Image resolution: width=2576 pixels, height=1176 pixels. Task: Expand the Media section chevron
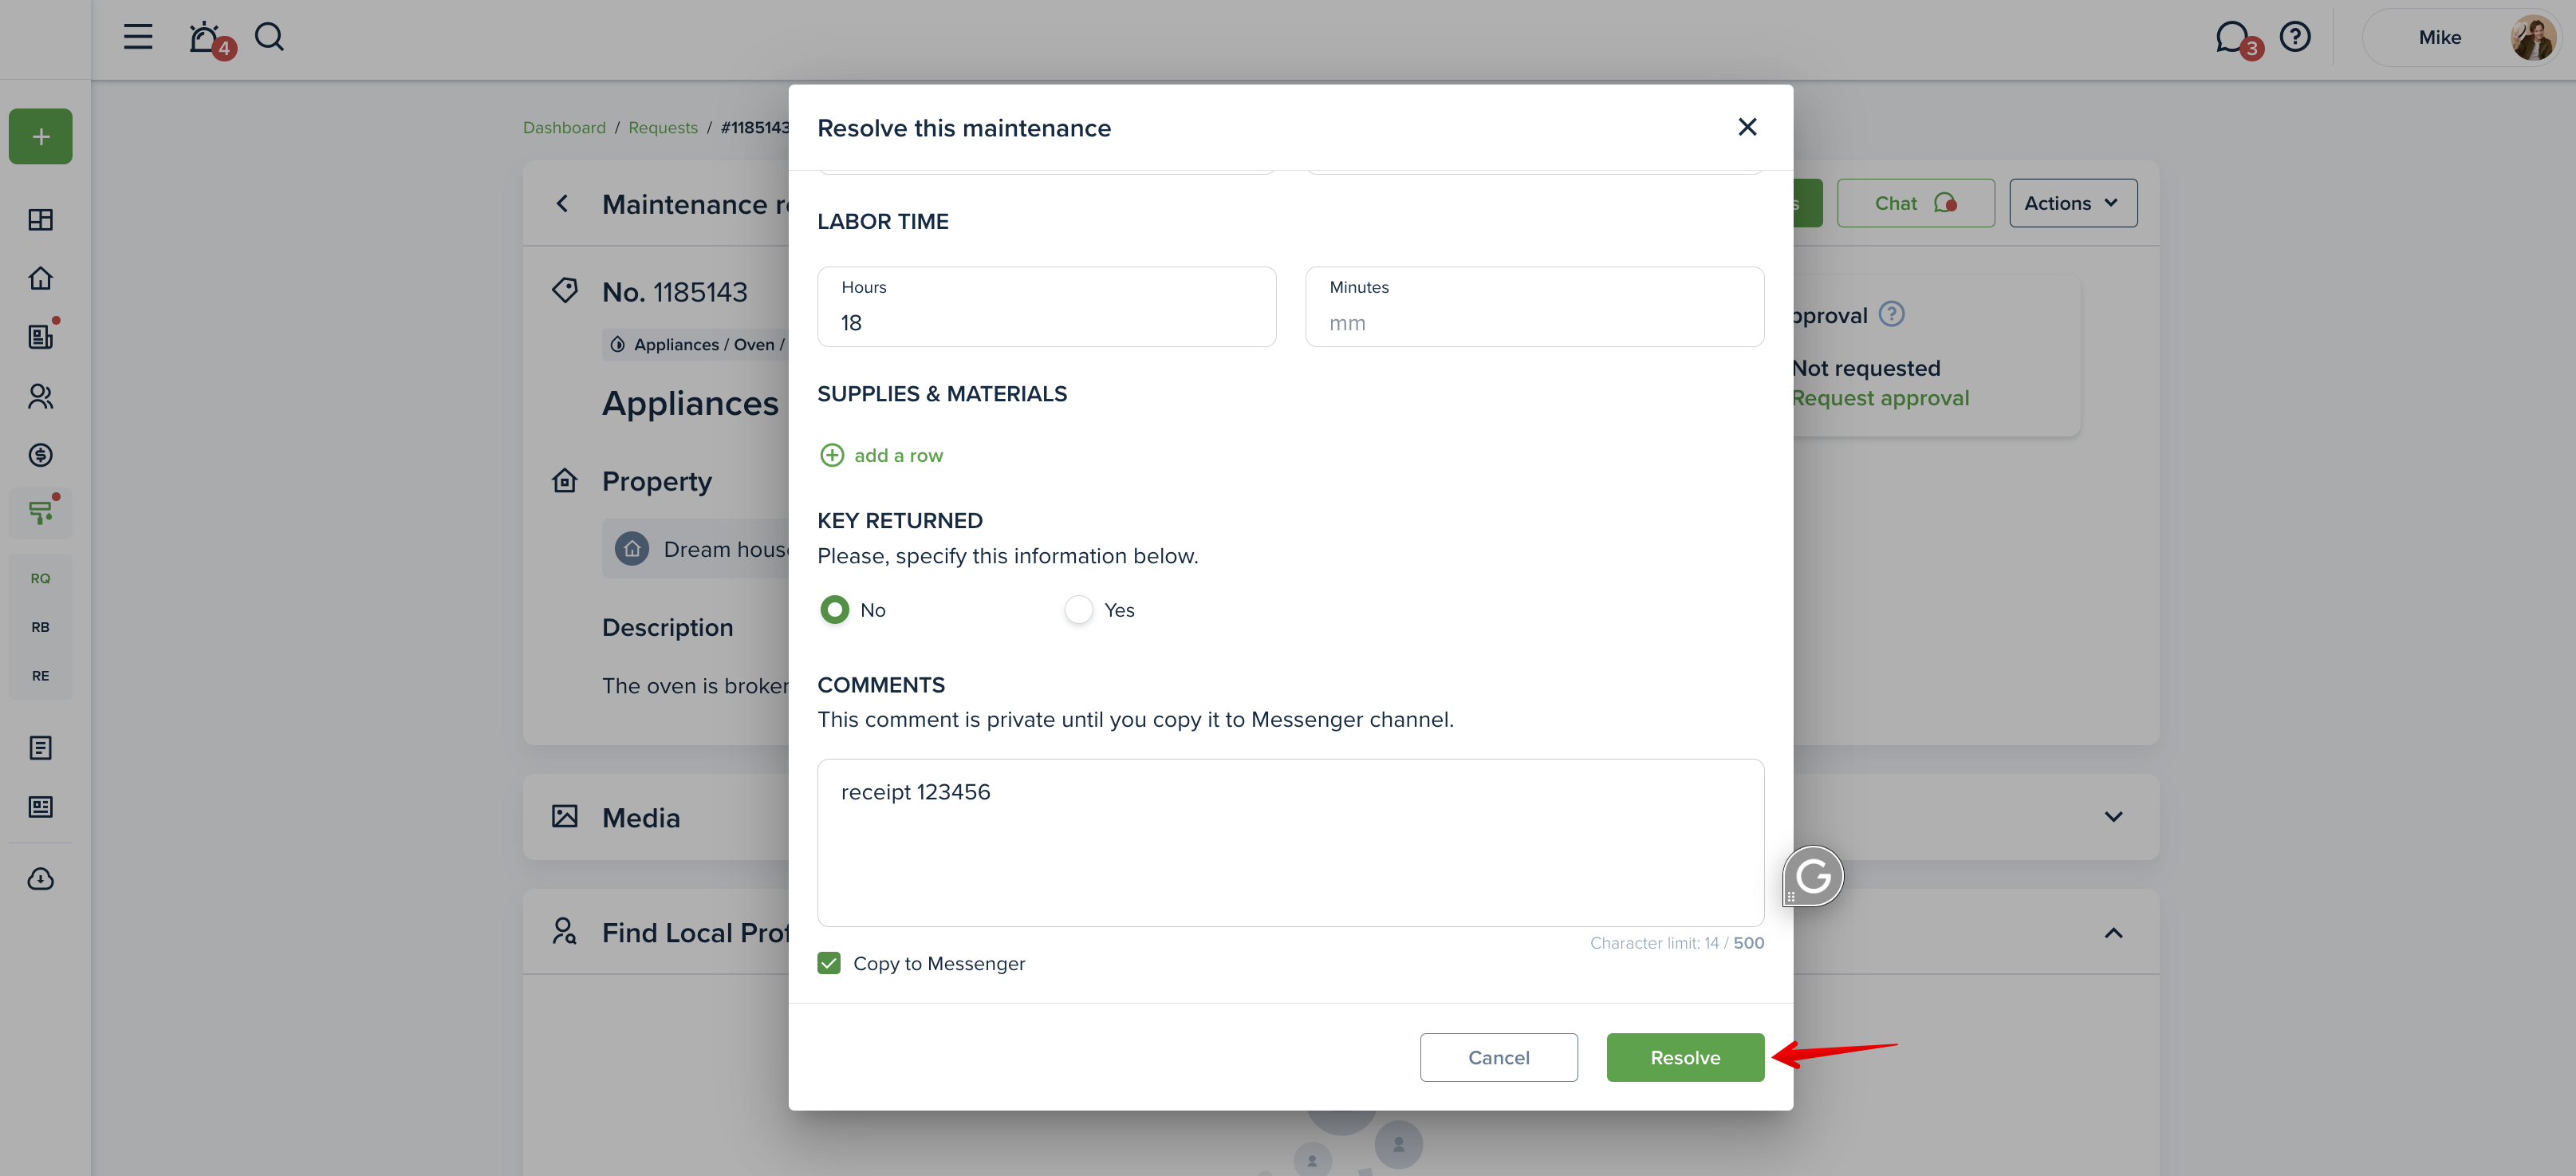pos(2113,817)
